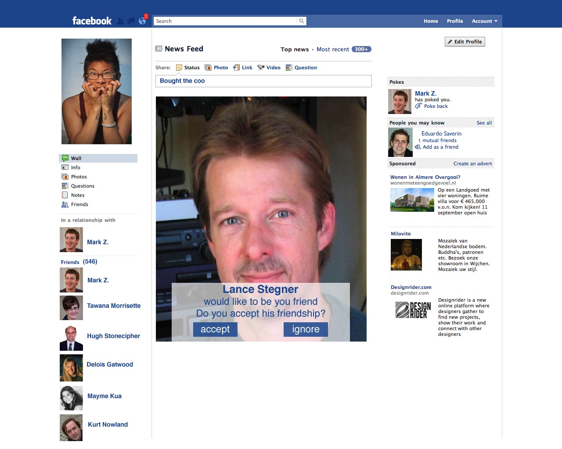
Task: Click the Edit Profile button
Action: tap(465, 42)
